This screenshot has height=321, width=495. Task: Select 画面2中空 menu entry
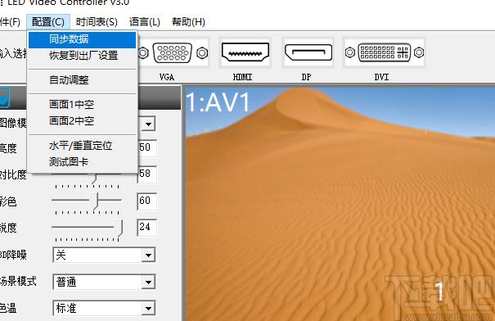[83, 120]
